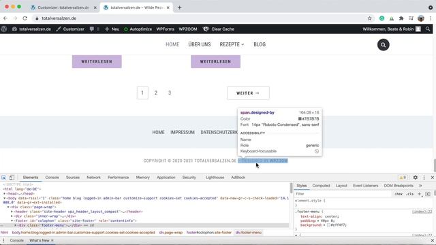The image size is (436, 245).
Task: Click the admin bar search magnifier
Action: (428, 29)
